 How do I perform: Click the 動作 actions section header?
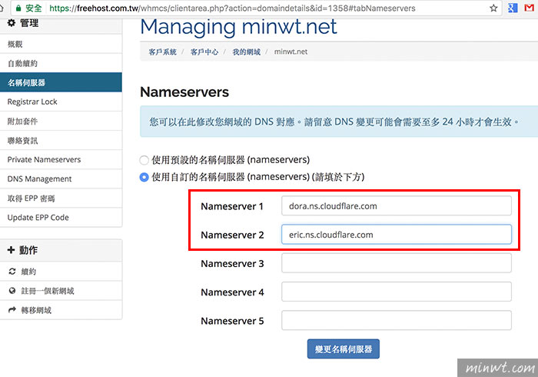pyautogui.click(x=61, y=250)
